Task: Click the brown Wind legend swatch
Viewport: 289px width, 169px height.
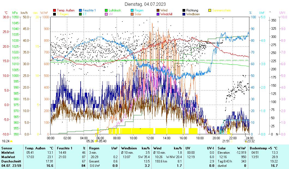Action: point(158,11)
